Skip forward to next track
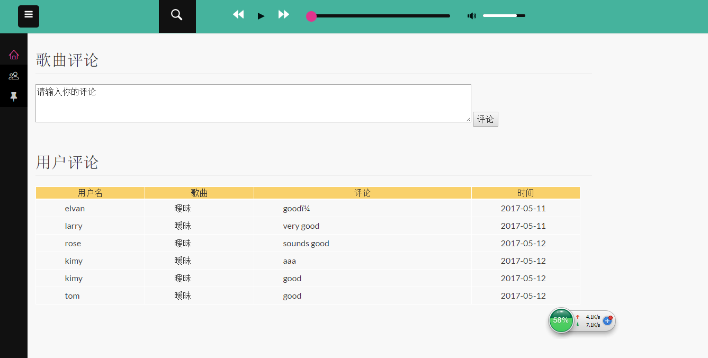This screenshot has height=358, width=708. (284, 15)
